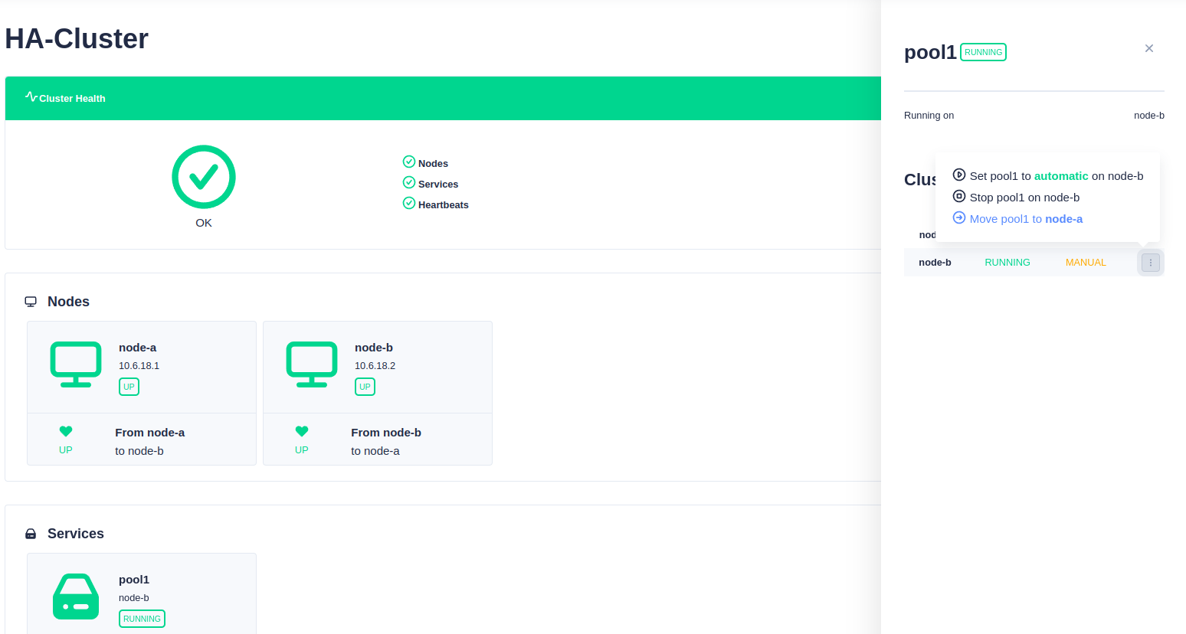Click the node-b heartbeat heart icon

point(302,431)
